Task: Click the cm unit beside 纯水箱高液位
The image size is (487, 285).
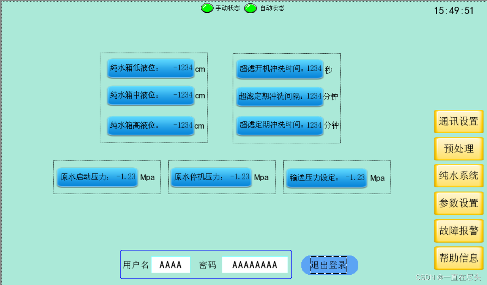Action: point(199,126)
